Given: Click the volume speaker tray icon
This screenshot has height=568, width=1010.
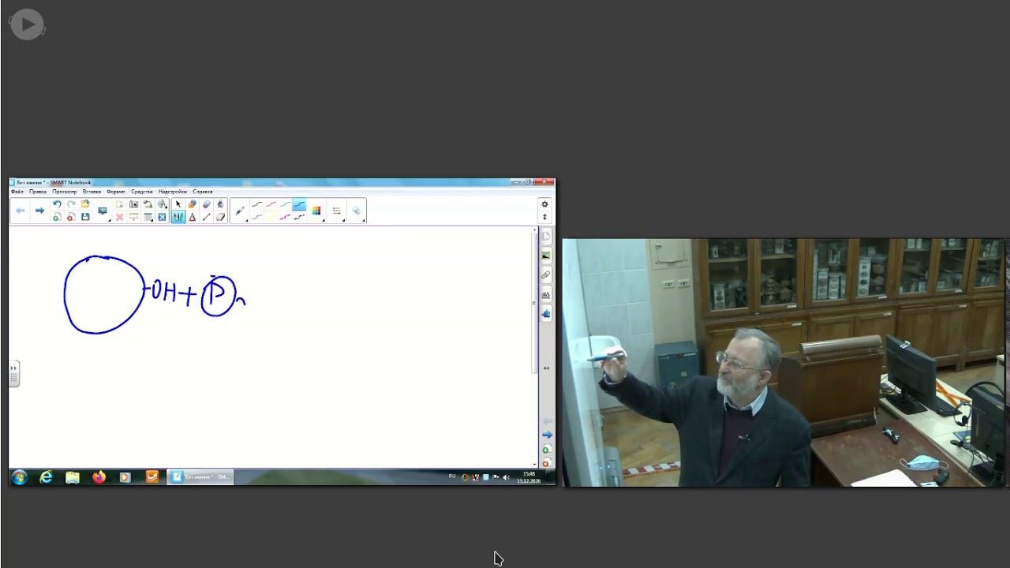Looking at the screenshot, I should [x=506, y=477].
